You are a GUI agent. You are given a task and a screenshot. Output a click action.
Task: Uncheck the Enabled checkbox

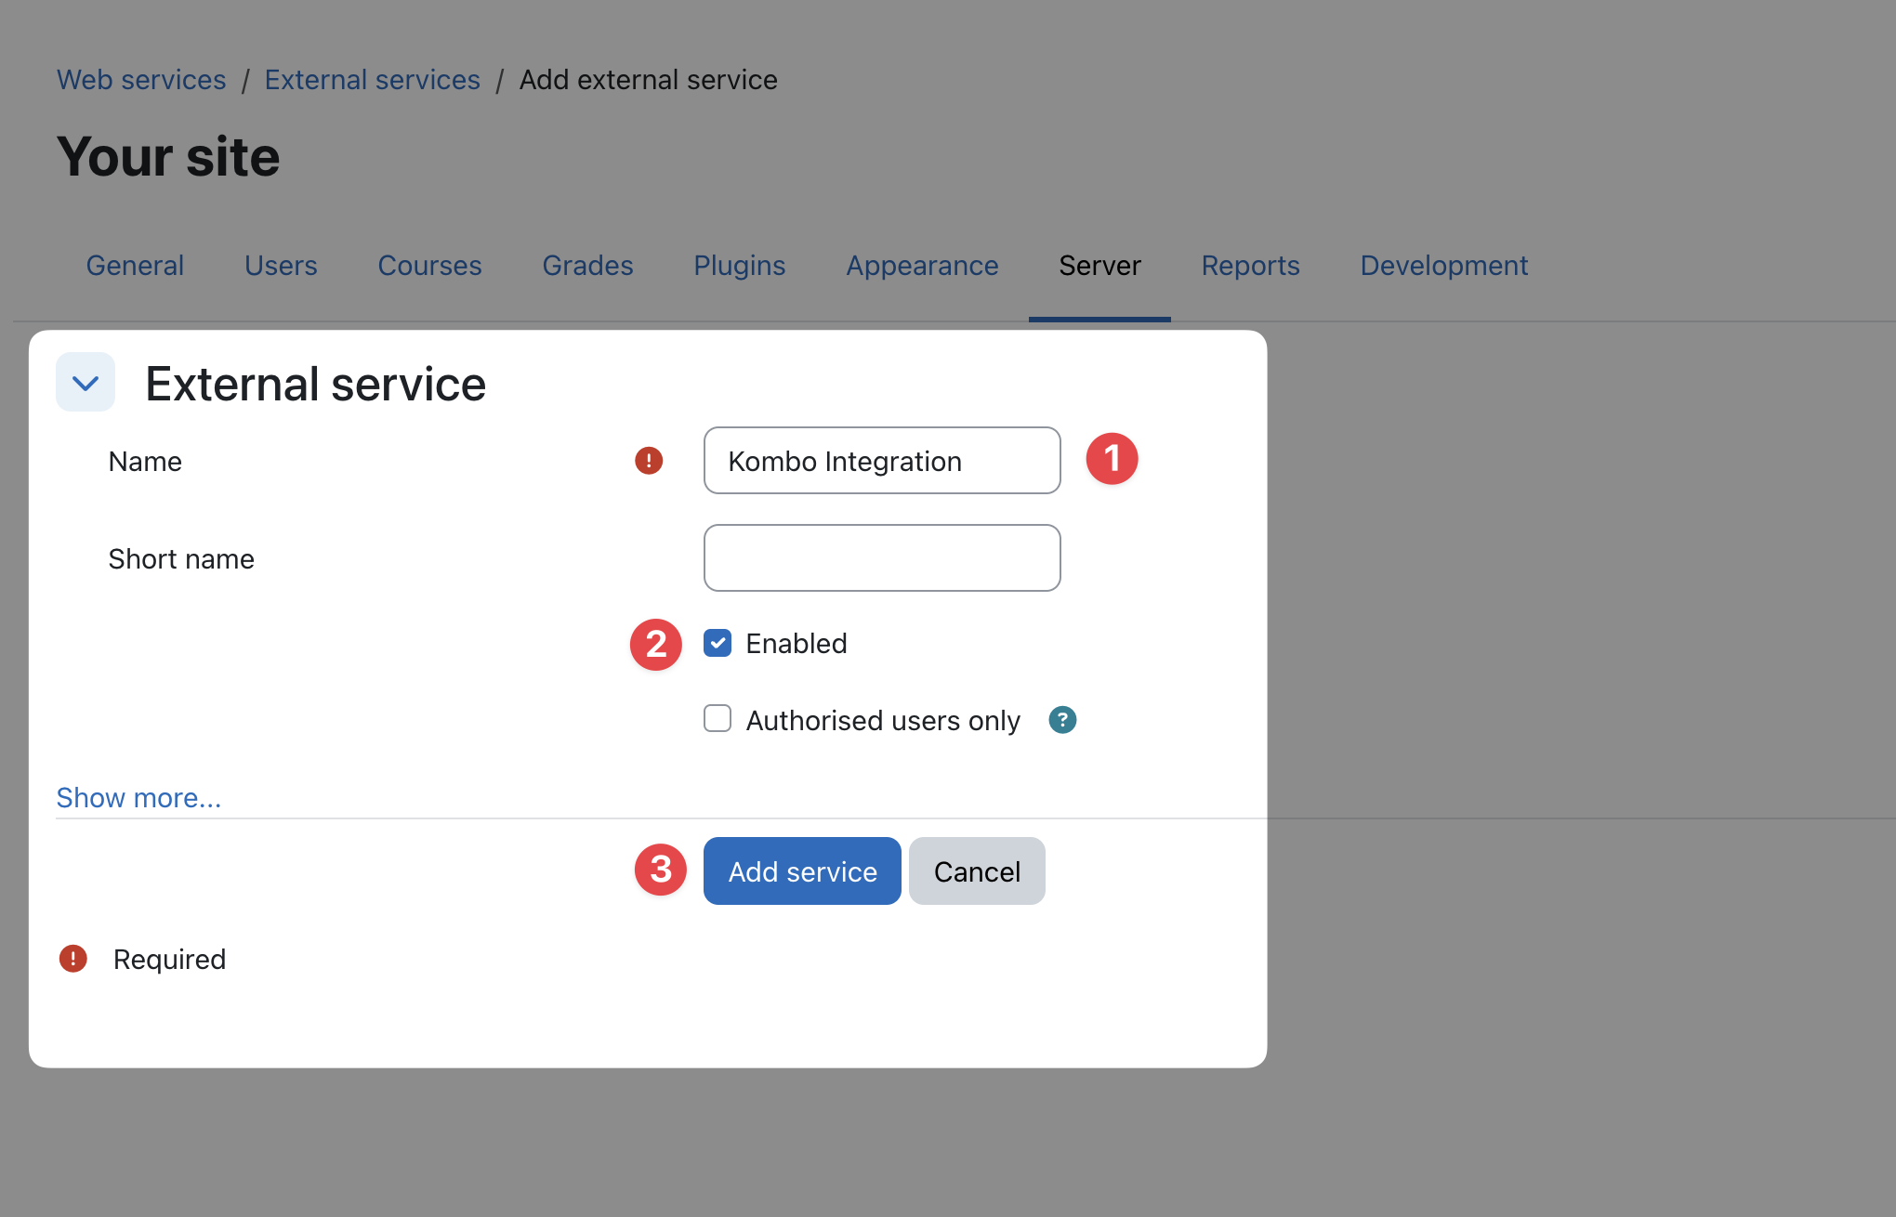[x=718, y=643]
